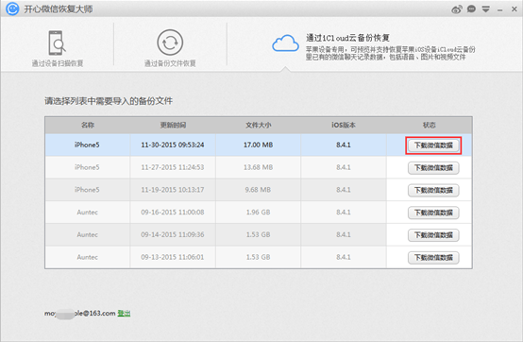The height and width of the screenshot is (342, 523).
Task: Click the app logo smiley icon
Action: (12, 9)
